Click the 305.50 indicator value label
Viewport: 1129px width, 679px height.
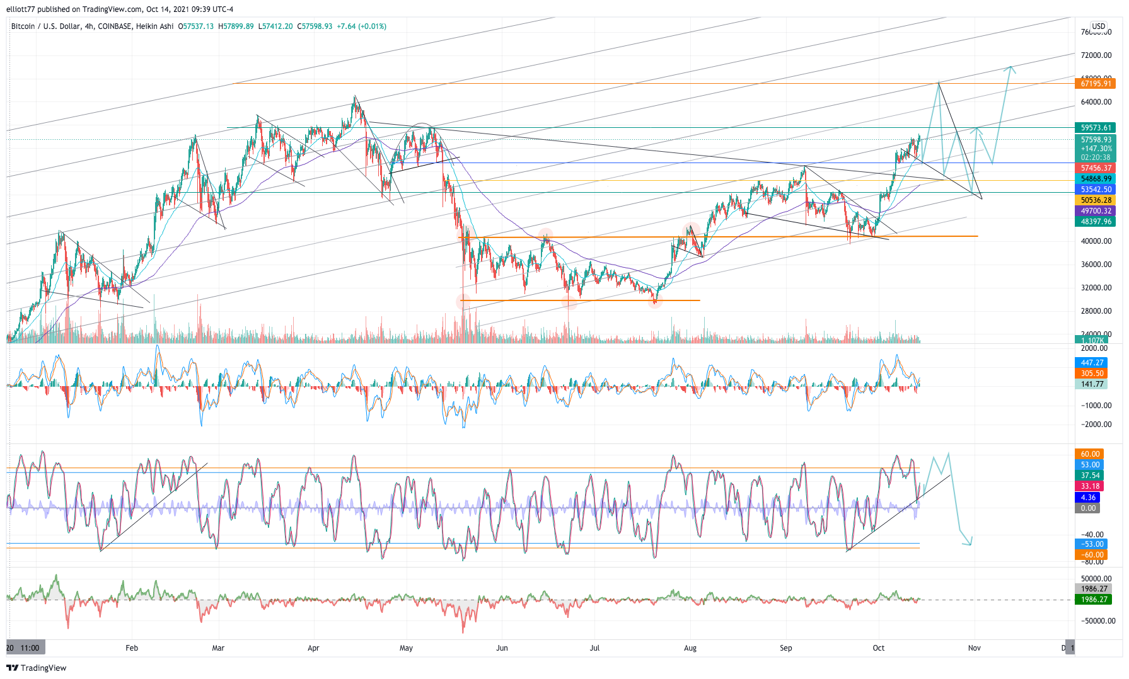(1092, 374)
